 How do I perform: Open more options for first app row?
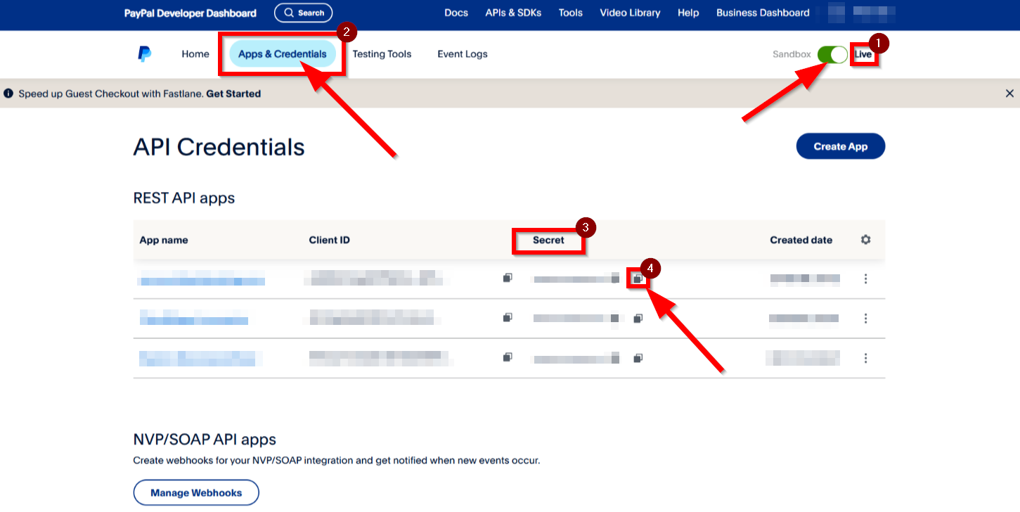click(x=865, y=279)
